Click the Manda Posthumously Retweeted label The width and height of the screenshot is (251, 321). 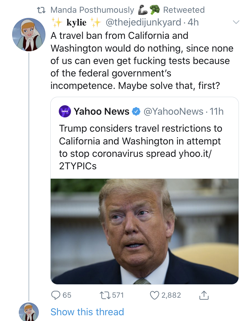tap(127, 10)
